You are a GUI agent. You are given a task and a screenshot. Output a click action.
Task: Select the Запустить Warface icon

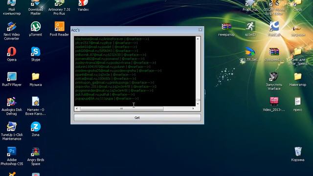(274, 81)
